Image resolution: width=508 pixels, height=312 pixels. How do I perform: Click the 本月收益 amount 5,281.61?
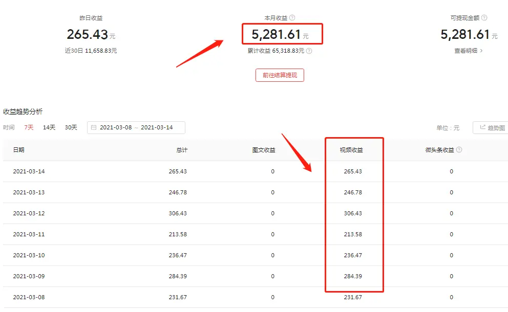click(x=276, y=34)
